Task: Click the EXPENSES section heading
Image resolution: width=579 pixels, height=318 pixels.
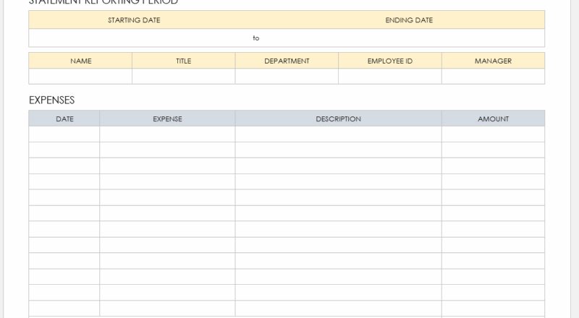Action: [51, 100]
